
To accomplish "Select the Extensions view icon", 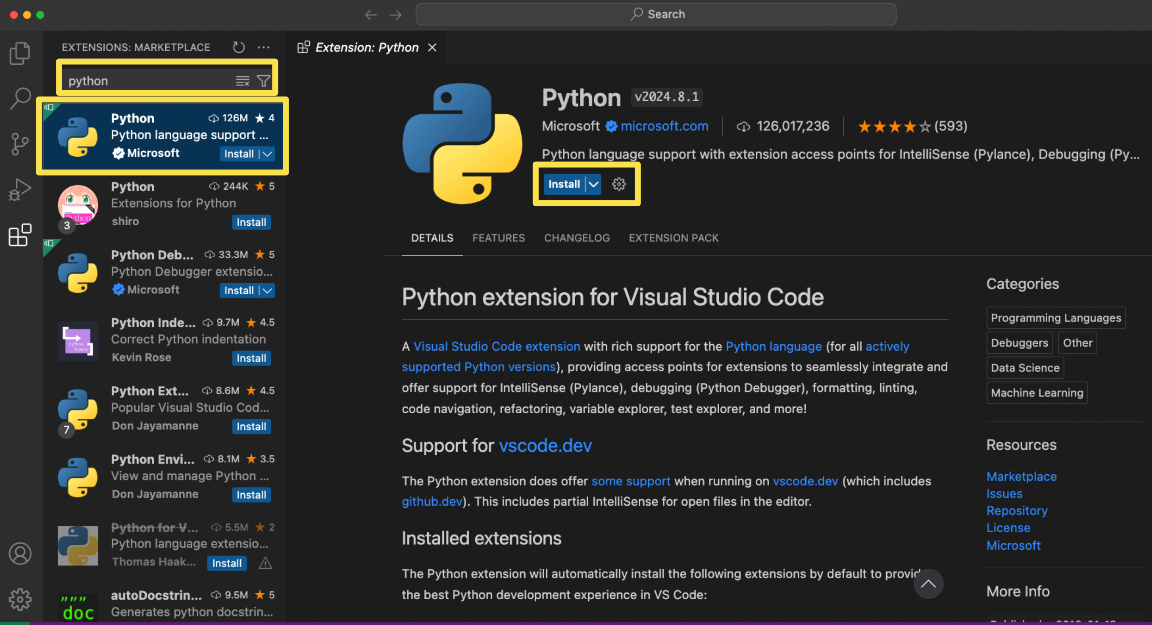I will point(20,235).
